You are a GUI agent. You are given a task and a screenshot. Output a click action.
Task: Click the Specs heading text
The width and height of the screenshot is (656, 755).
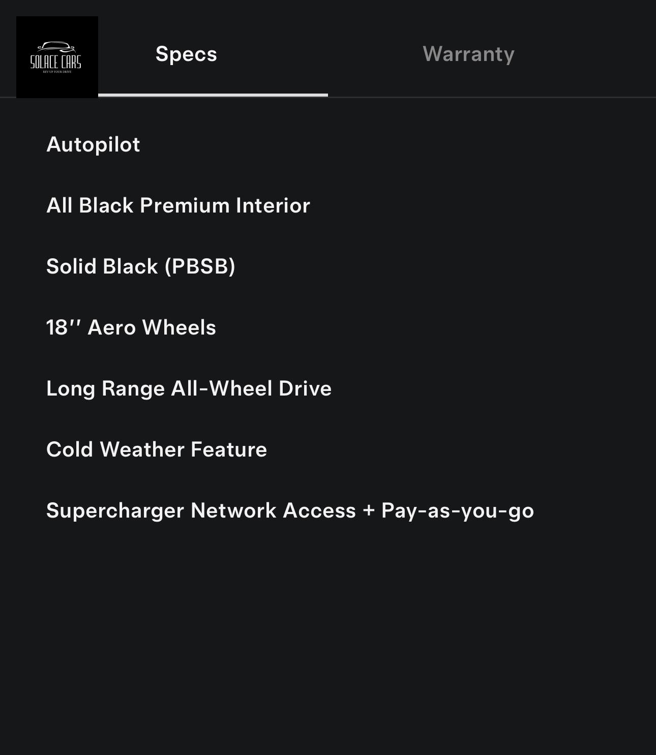(x=186, y=53)
